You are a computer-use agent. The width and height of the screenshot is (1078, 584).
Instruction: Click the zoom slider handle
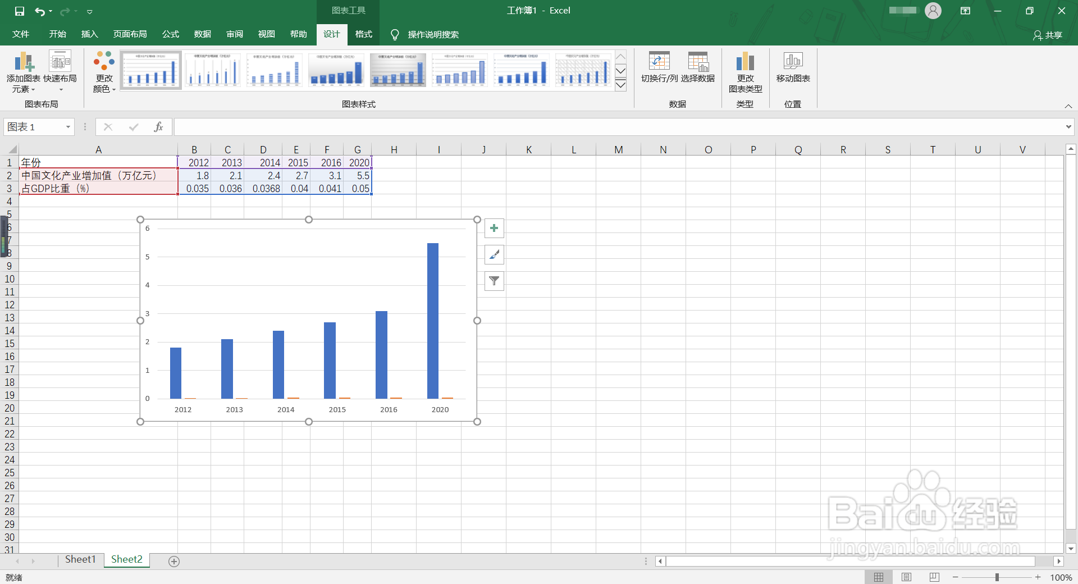point(997,577)
